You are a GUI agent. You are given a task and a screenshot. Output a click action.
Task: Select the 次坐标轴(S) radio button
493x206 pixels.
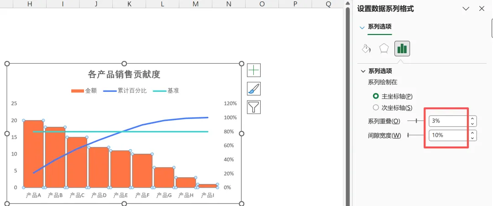375,108
